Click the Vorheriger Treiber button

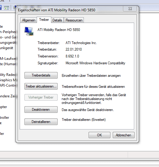(41, 97)
